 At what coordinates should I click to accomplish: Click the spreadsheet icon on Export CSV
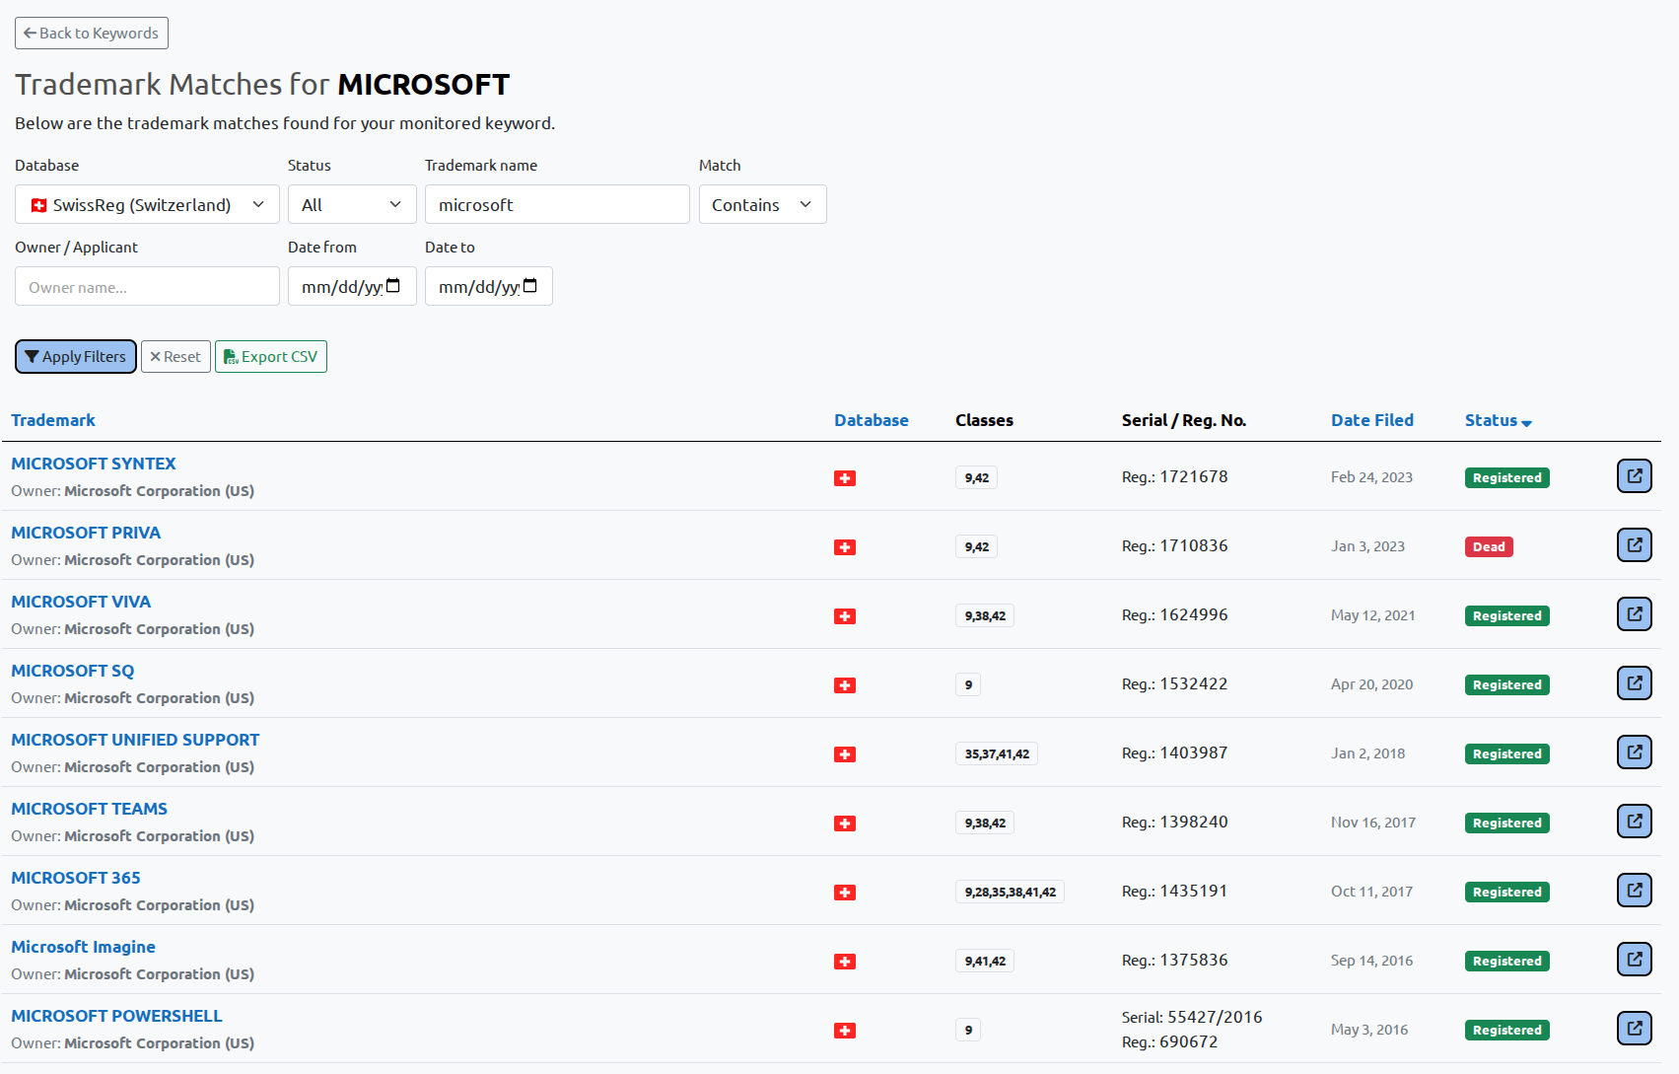[x=231, y=356]
